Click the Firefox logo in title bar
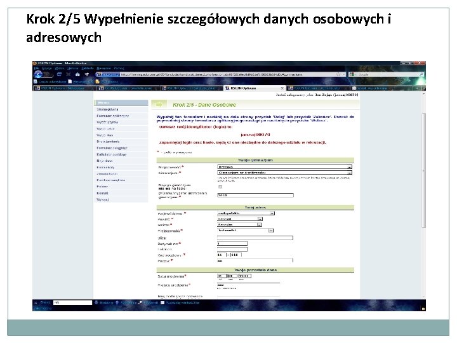457x343 pixels. (35, 63)
